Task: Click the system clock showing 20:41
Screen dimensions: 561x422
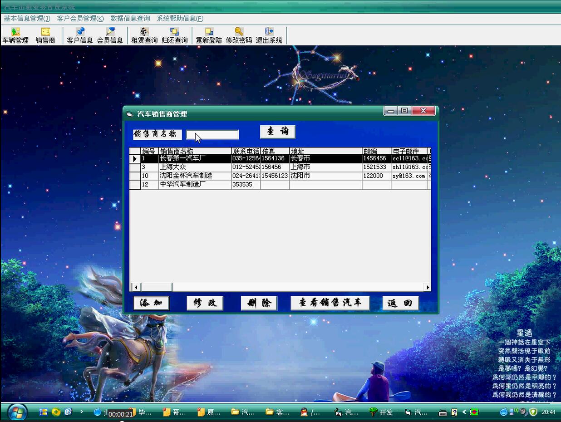Action: 548,412
